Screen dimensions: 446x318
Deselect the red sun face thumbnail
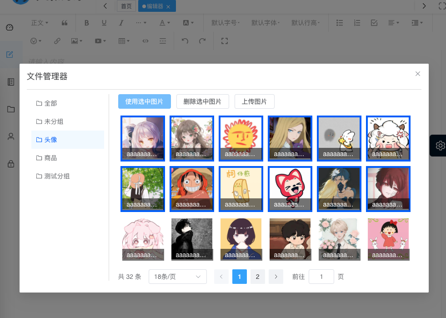[x=241, y=138]
